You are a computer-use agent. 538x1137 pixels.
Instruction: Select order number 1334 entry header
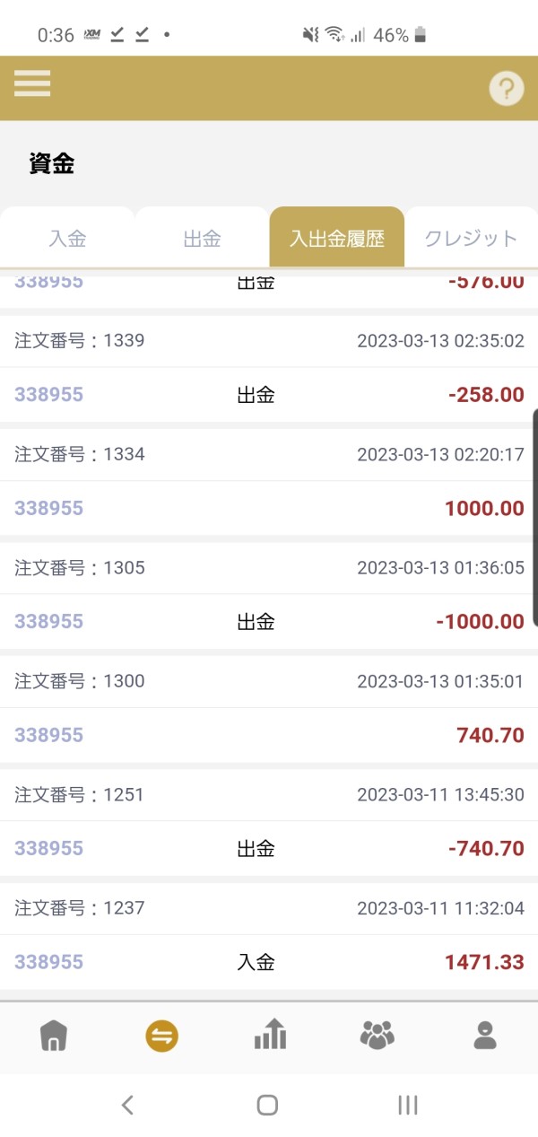tap(80, 454)
